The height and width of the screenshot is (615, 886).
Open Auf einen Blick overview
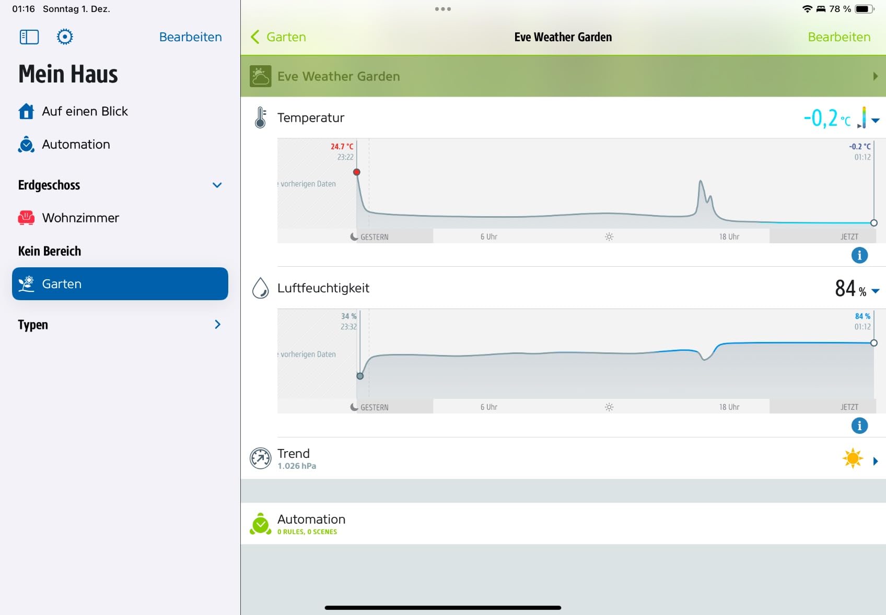tap(120, 111)
